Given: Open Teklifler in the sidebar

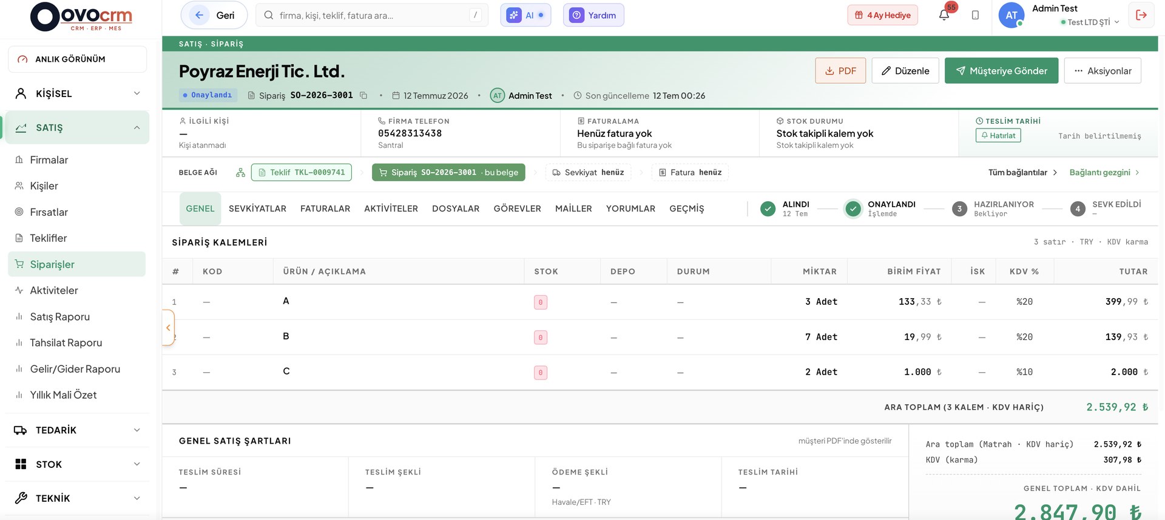Looking at the screenshot, I should click(77, 238).
